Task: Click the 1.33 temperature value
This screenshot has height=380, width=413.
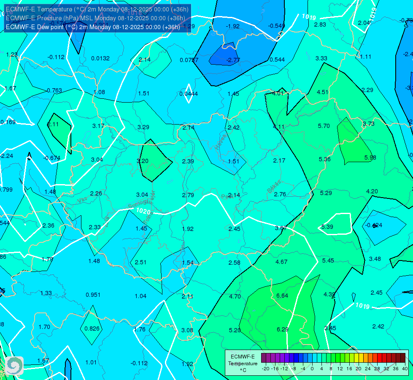Action: coord(46,293)
